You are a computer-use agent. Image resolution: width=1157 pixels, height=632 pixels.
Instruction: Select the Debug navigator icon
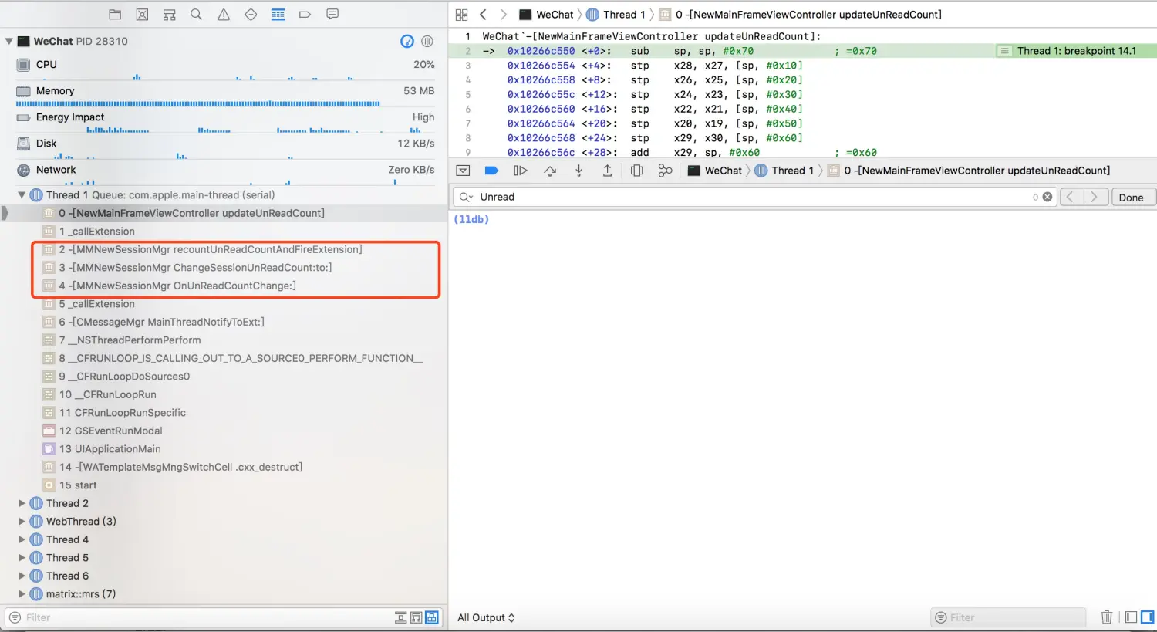point(278,14)
